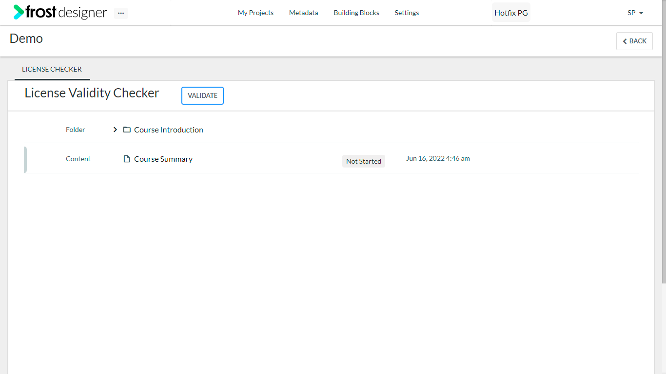
Task: Click the License Validity Checker heading
Action: click(92, 93)
